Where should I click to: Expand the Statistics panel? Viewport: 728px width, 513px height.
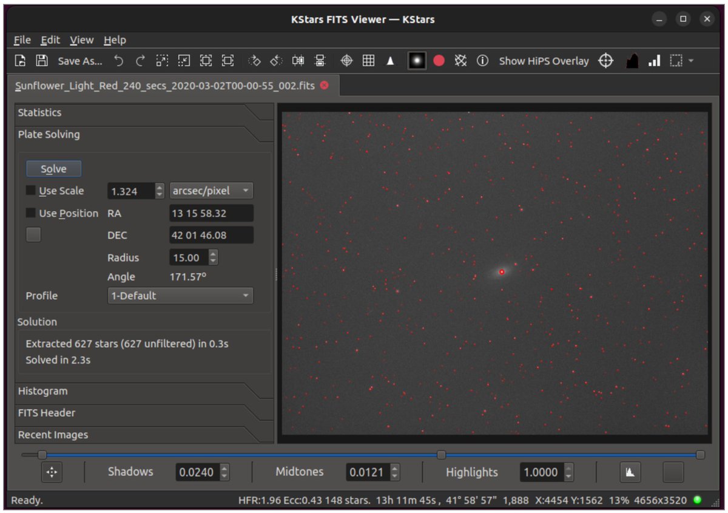click(x=144, y=112)
